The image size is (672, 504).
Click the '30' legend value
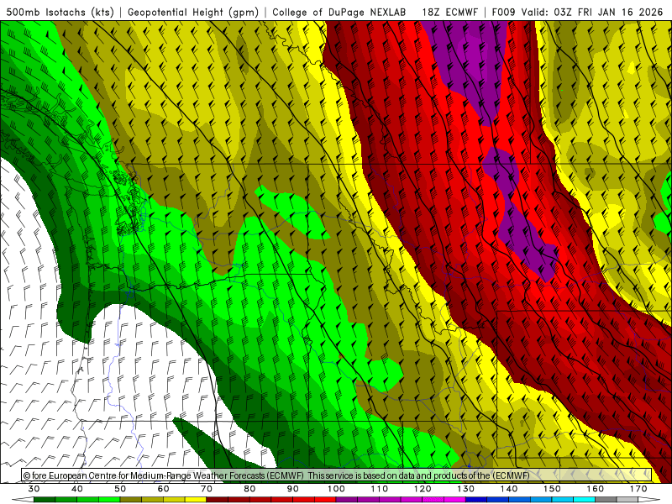point(34,489)
